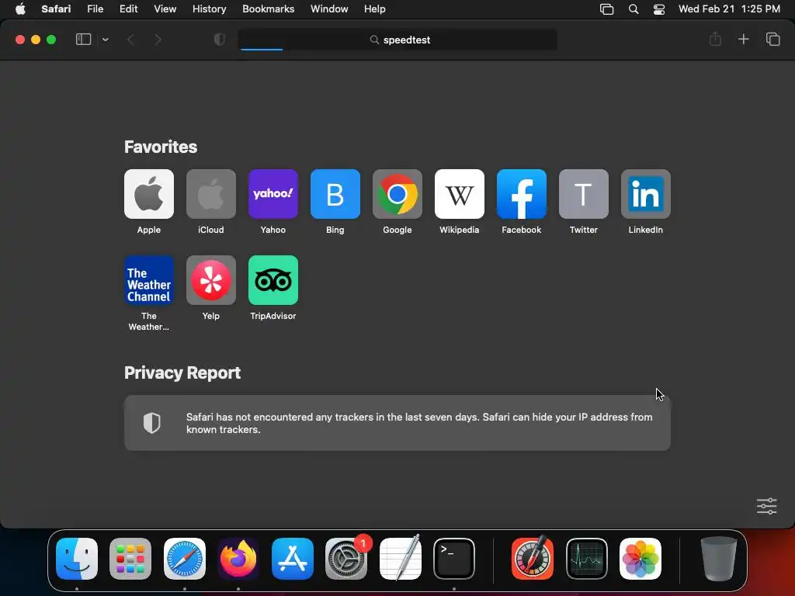Open the Safari menu
This screenshot has height=596, width=795.
tap(56, 9)
